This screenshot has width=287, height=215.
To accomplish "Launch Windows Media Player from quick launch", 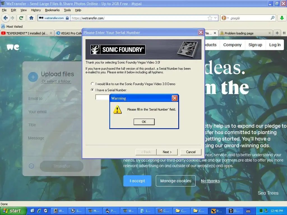I will click(46, 211).
